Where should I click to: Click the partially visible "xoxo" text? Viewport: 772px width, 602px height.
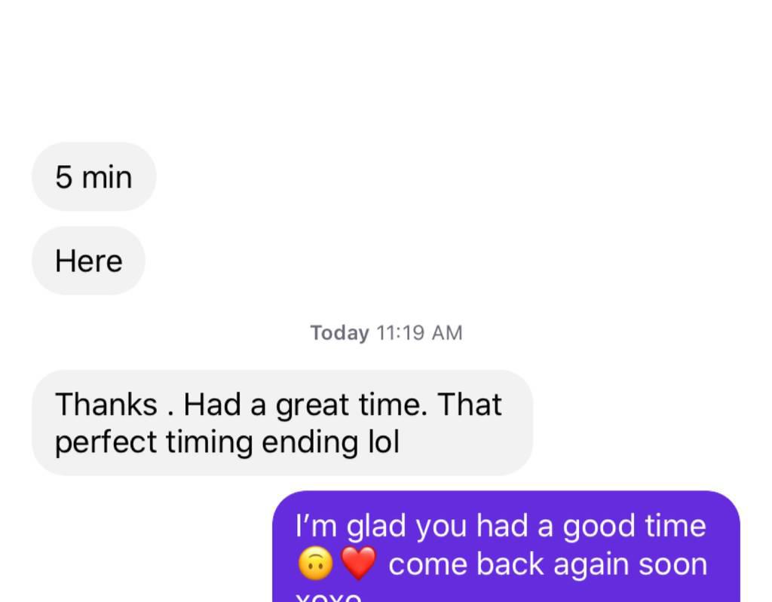click(x=328, y=597)
